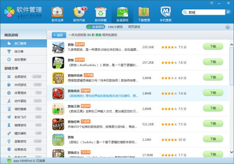Open the green 2.24M 数独 thumbnail
Image resolution: width=234 pixels, height=164 pixels.
pyautogui.click(x=58, y=140)
